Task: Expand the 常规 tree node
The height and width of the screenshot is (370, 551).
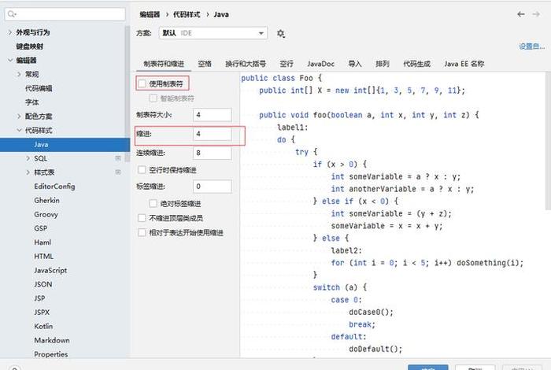Action: point(19,74)
